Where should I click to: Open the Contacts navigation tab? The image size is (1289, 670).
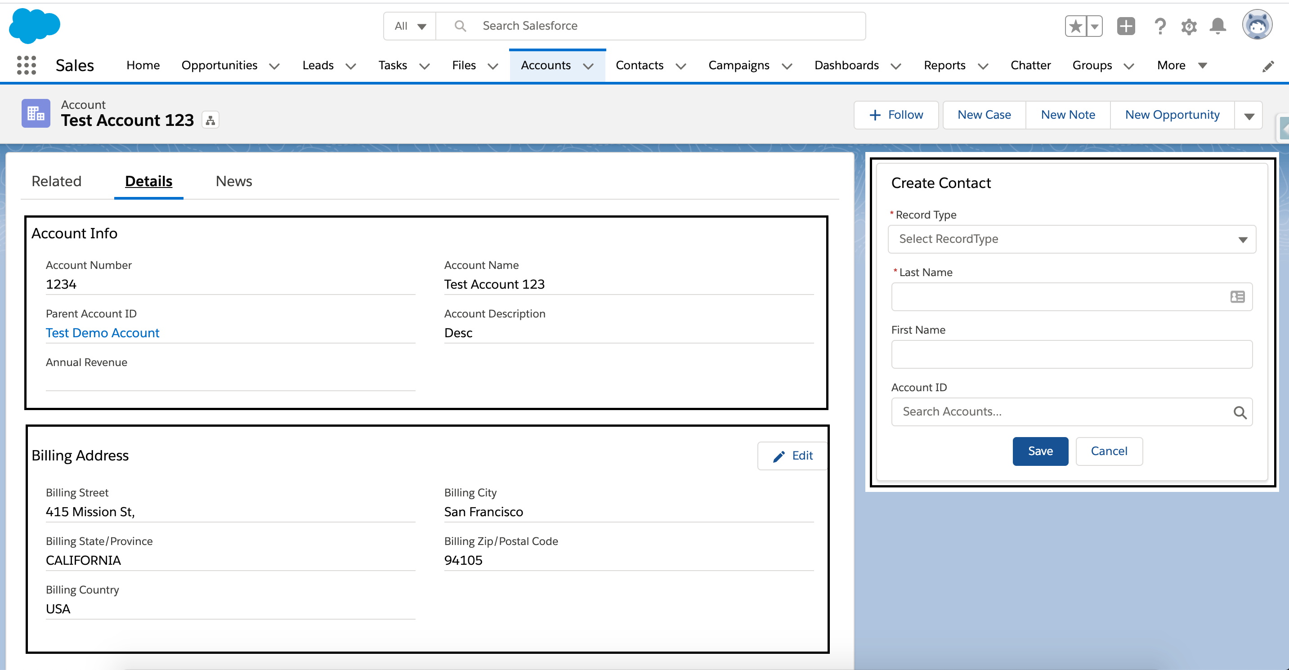pyautogui.click(x=639, y=66)
